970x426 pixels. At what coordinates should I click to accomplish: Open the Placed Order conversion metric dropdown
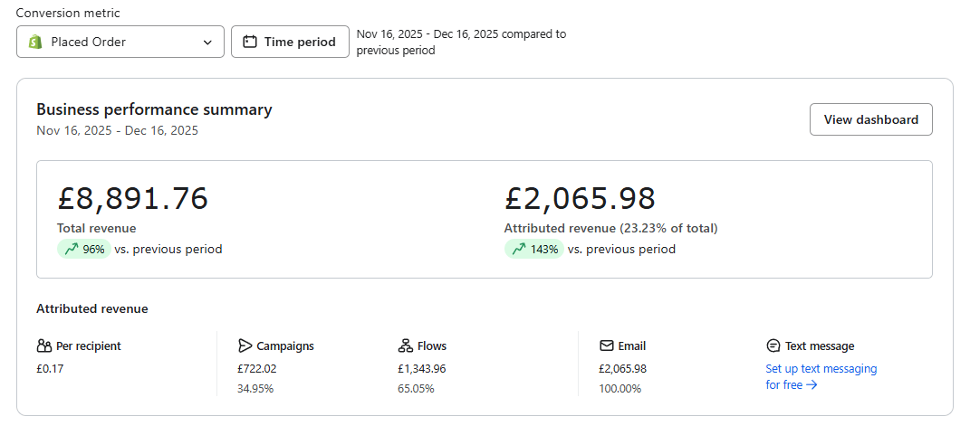120,42
